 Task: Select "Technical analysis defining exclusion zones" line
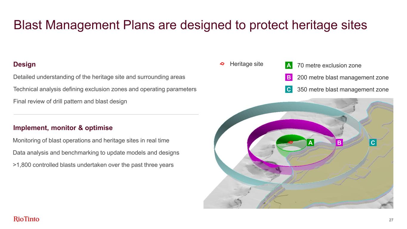coord(105,89)
